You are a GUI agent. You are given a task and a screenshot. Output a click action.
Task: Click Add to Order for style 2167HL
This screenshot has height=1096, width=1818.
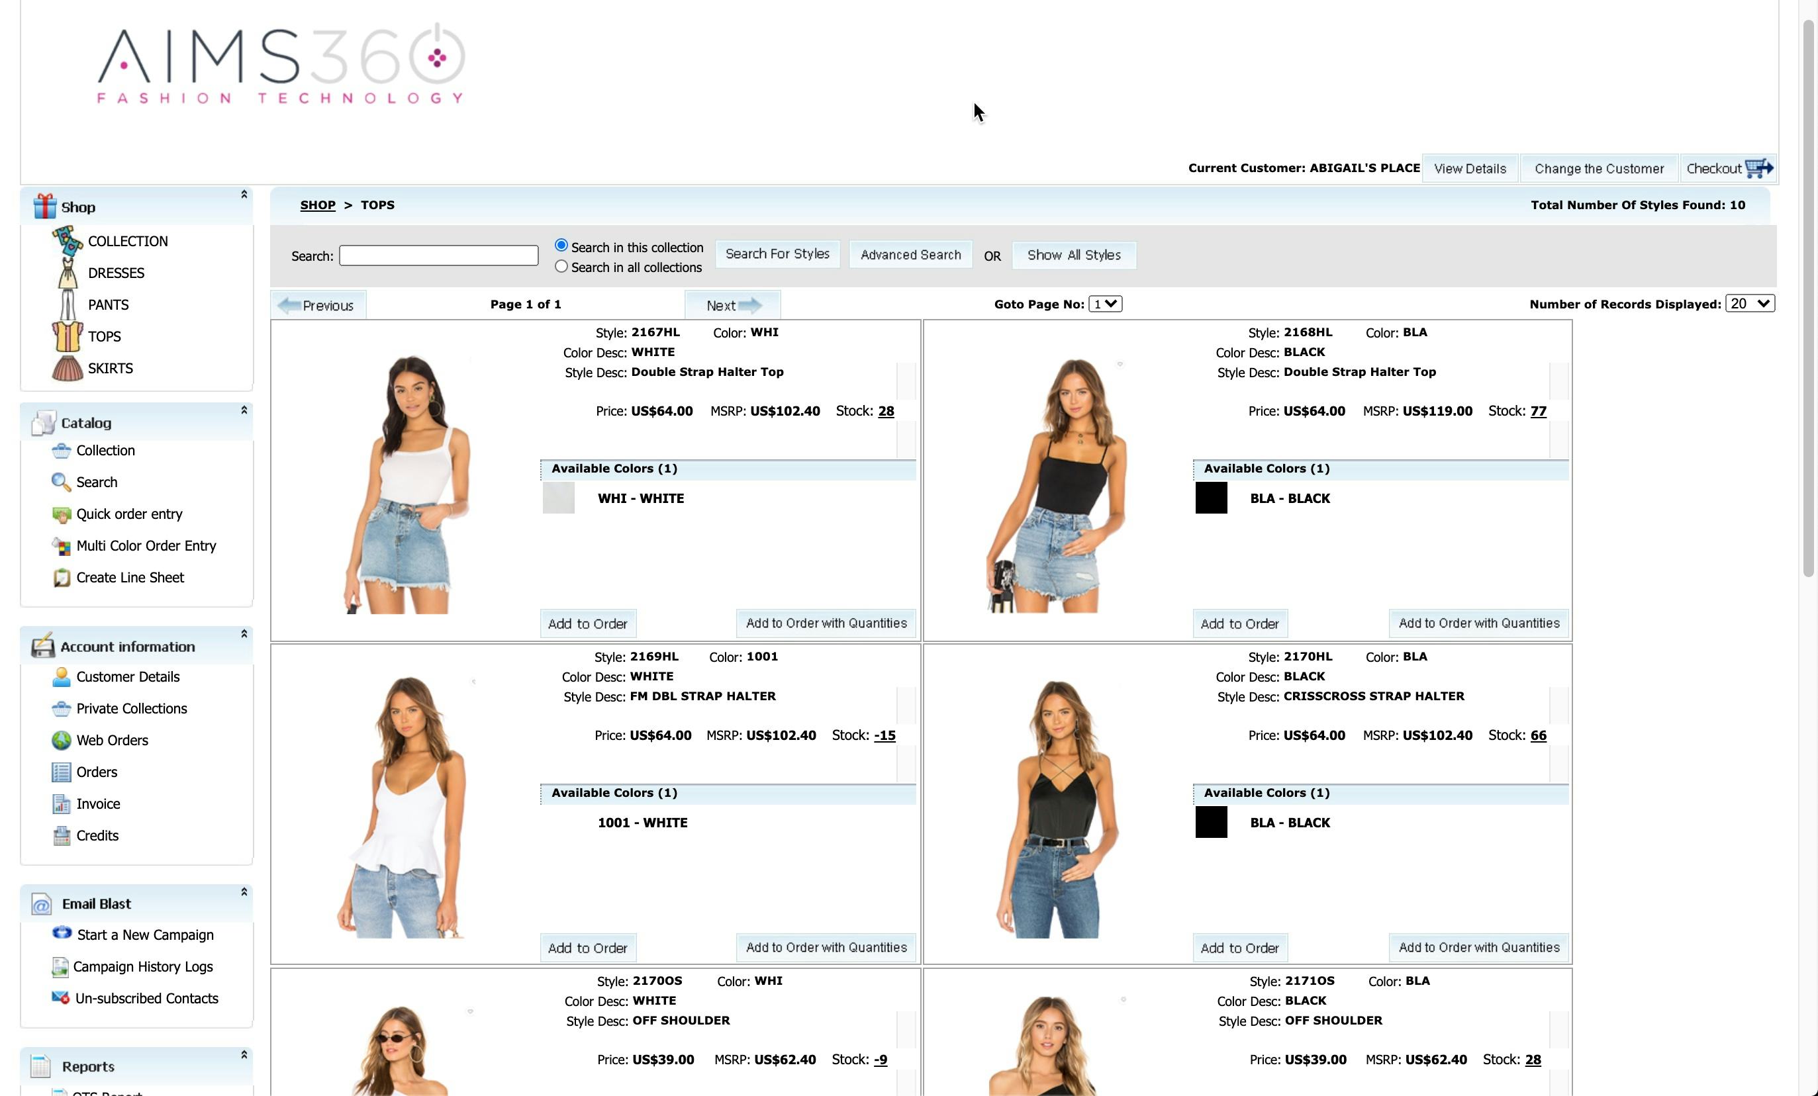coord(587,623)
